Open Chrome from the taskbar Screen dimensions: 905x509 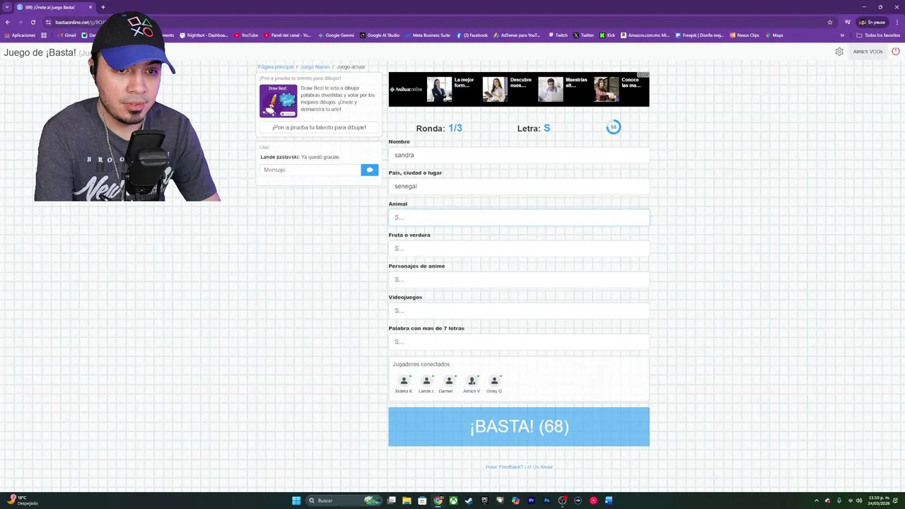tap(438, 501)
